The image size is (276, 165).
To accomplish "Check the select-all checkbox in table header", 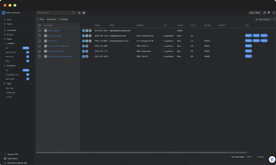I will point(39,25).
